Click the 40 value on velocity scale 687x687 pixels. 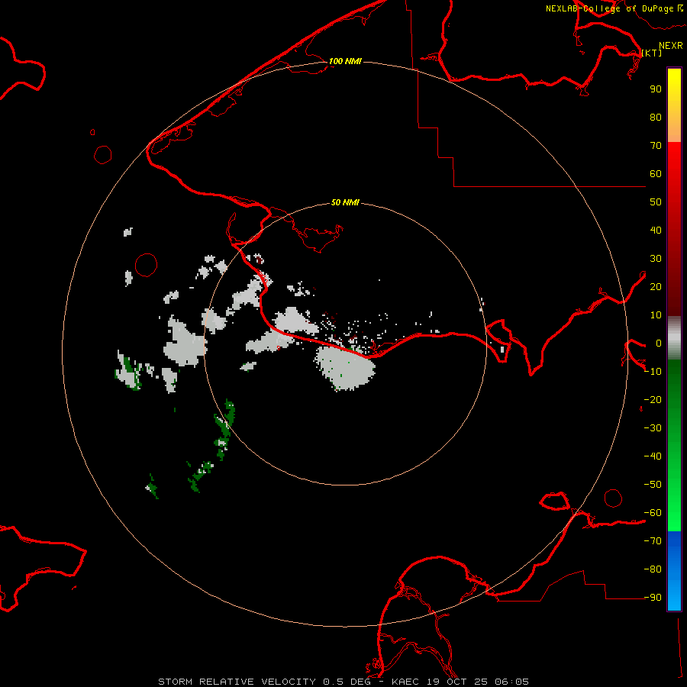(x=656, y=230)
